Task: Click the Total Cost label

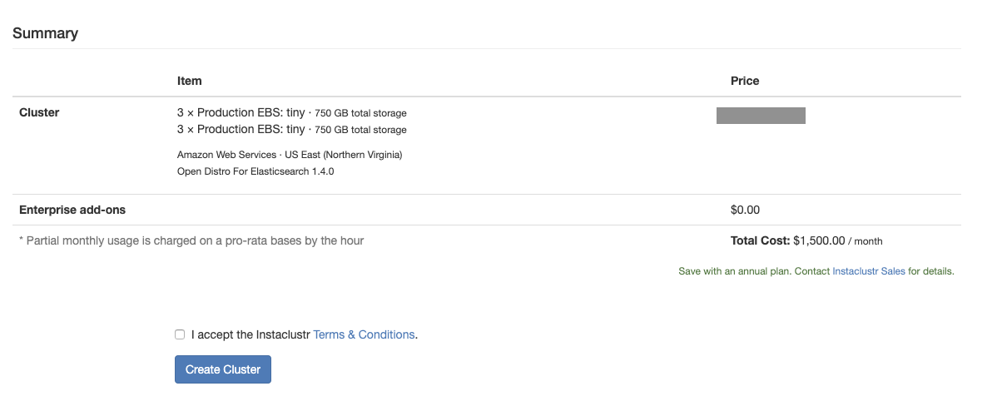Action: coord(760,240)
